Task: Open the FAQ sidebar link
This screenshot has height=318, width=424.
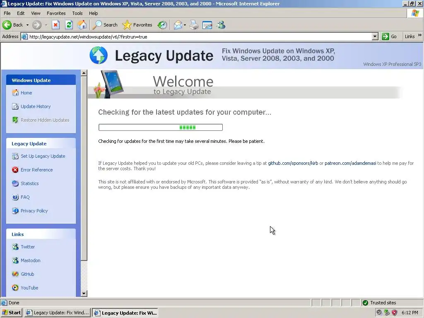Action: click(25, 197)
